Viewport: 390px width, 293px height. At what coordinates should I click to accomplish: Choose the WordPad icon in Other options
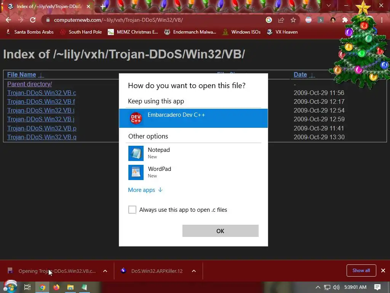(136, 172)
